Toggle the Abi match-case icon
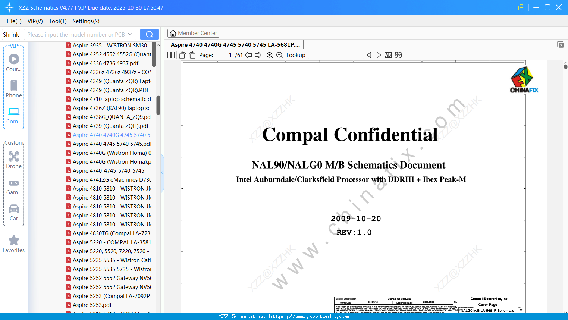The image size is (568, 320). click(x=389, y=55)
